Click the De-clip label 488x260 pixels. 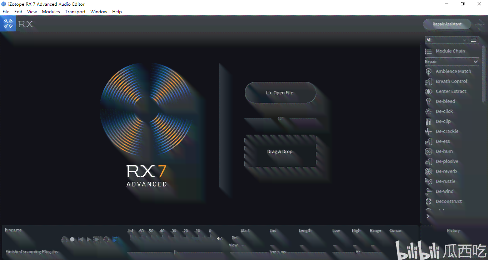pyautogui.click(x=443, y=121)
